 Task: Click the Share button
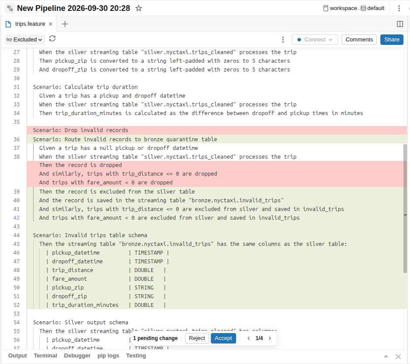[392, 40]
